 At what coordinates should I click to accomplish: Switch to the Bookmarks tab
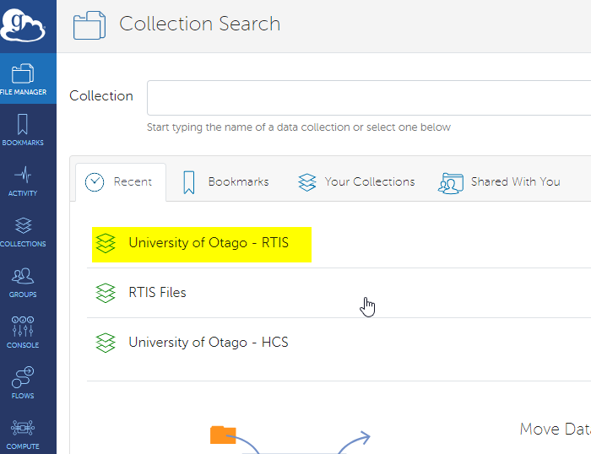[x=225, y=181]
